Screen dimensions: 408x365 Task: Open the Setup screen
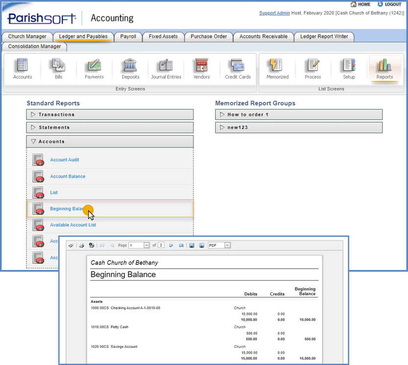tap(349, 68)
